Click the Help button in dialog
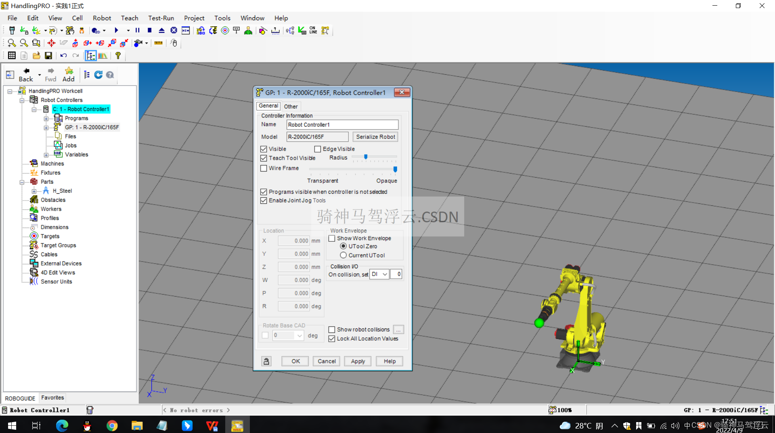 (x=390, y=361)
